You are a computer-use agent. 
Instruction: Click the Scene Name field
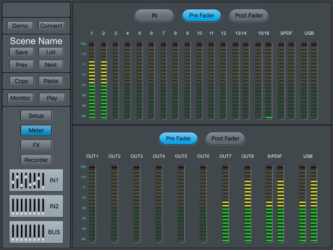[x=36, y=40]
